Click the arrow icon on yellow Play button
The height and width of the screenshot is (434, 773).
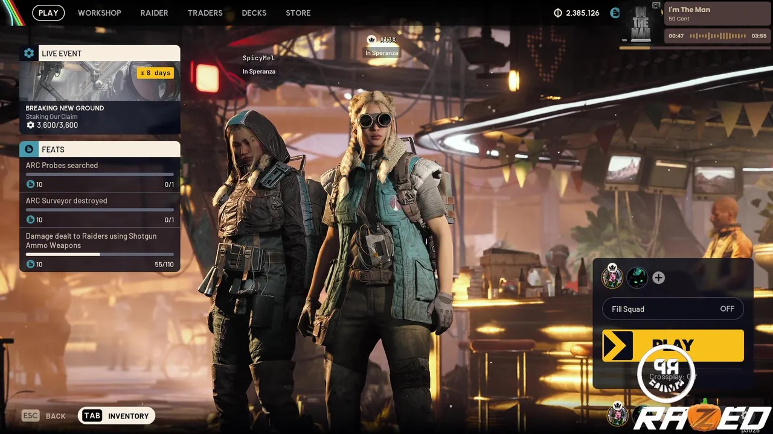(617, 345)
